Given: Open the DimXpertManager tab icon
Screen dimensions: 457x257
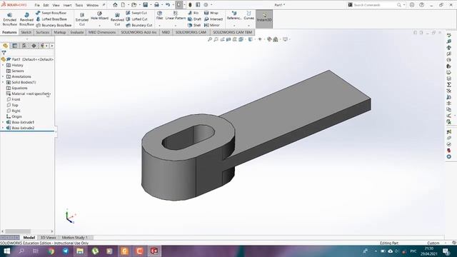Looking at the screenshot, I should coord(34,46).
